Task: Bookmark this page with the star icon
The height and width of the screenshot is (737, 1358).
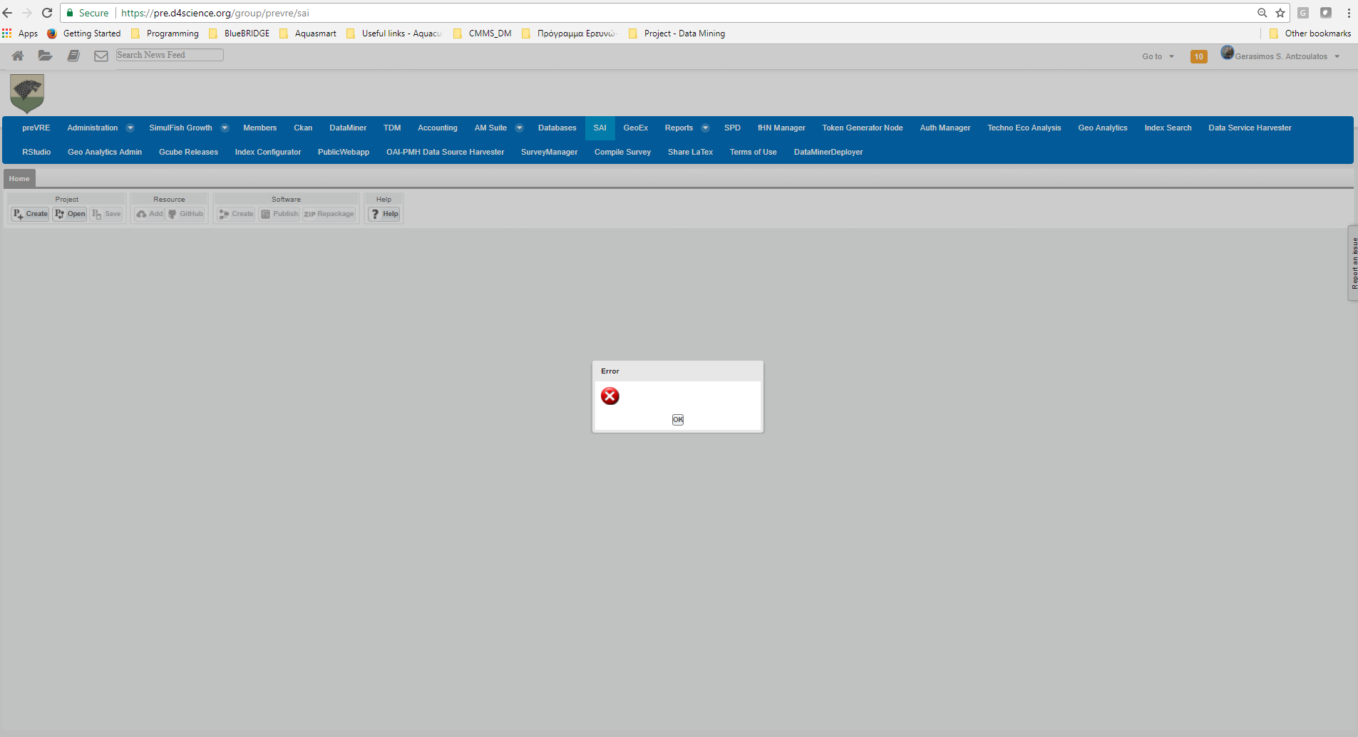Action: click(x=1280, y=13)
